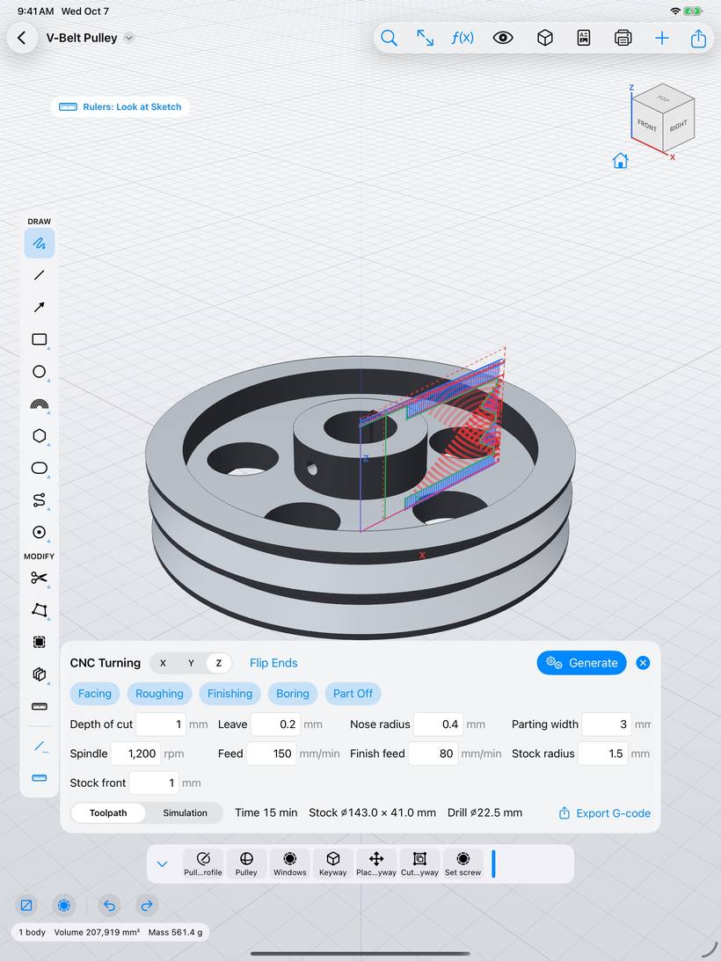Image resolution: width=721 pixels, height=961 pixels.
Task: Tap the plus add button
Action: click(661, 38)
